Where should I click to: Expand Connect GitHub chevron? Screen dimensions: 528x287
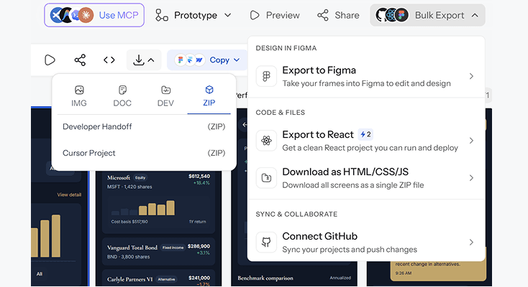click(471, 243)
